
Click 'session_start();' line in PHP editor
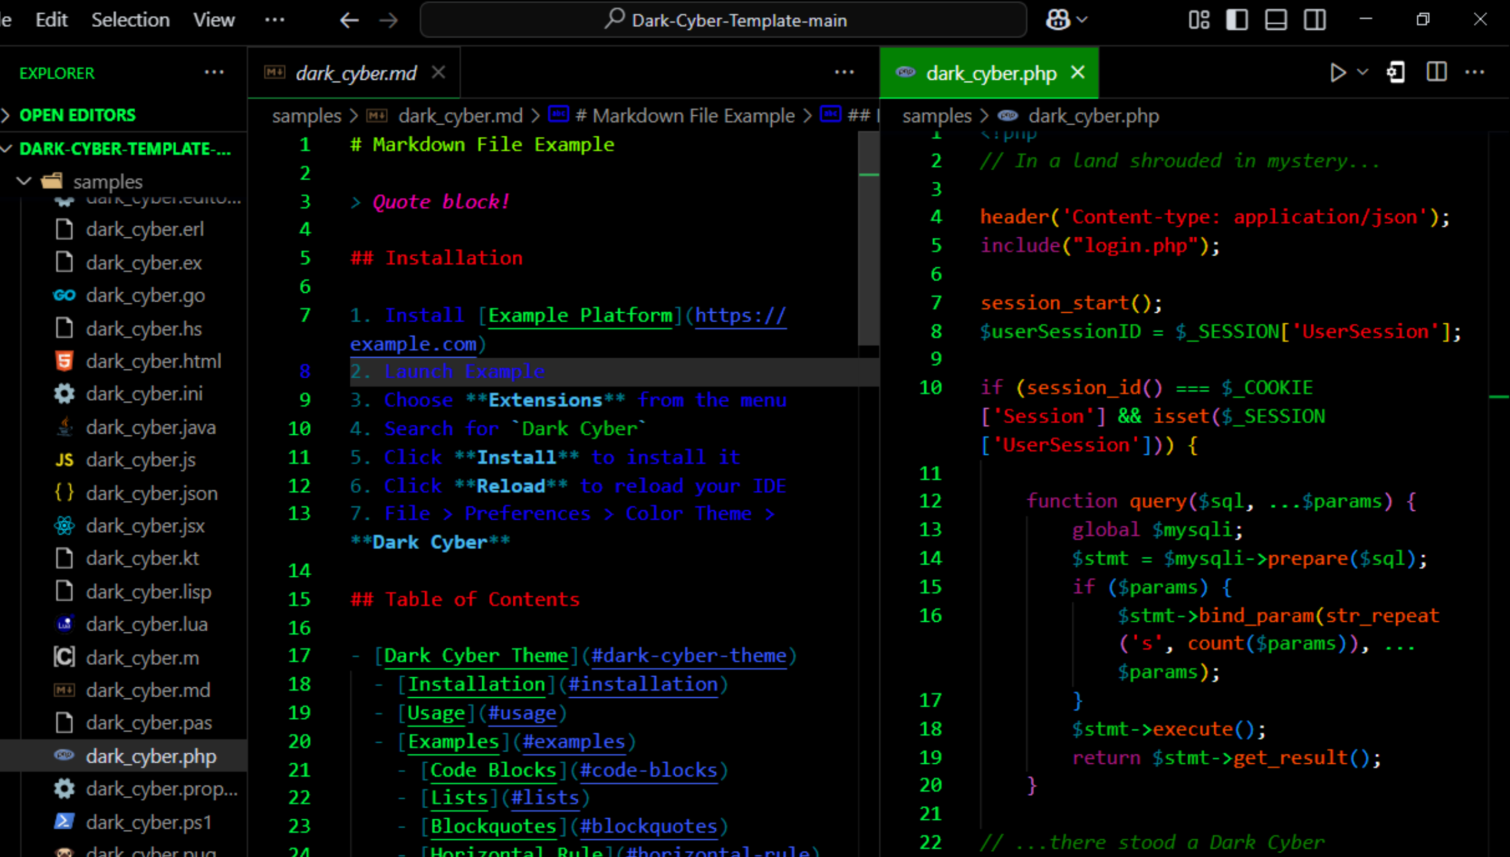click(x=1071, y=303)
